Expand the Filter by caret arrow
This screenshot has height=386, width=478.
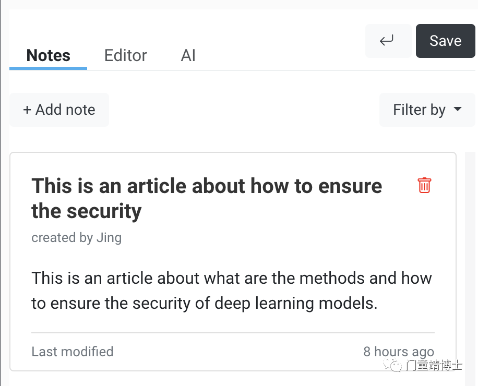tap(457, 109)
